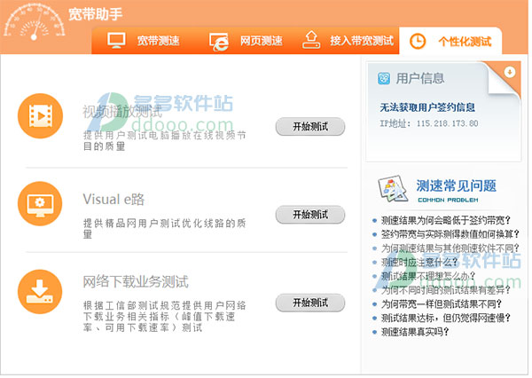The width and height of the screenshot is (532, 378).
Task: Click the description 提供用户测试电脑播放在线视频节目的质量
Action: click(x=165, y=140)
